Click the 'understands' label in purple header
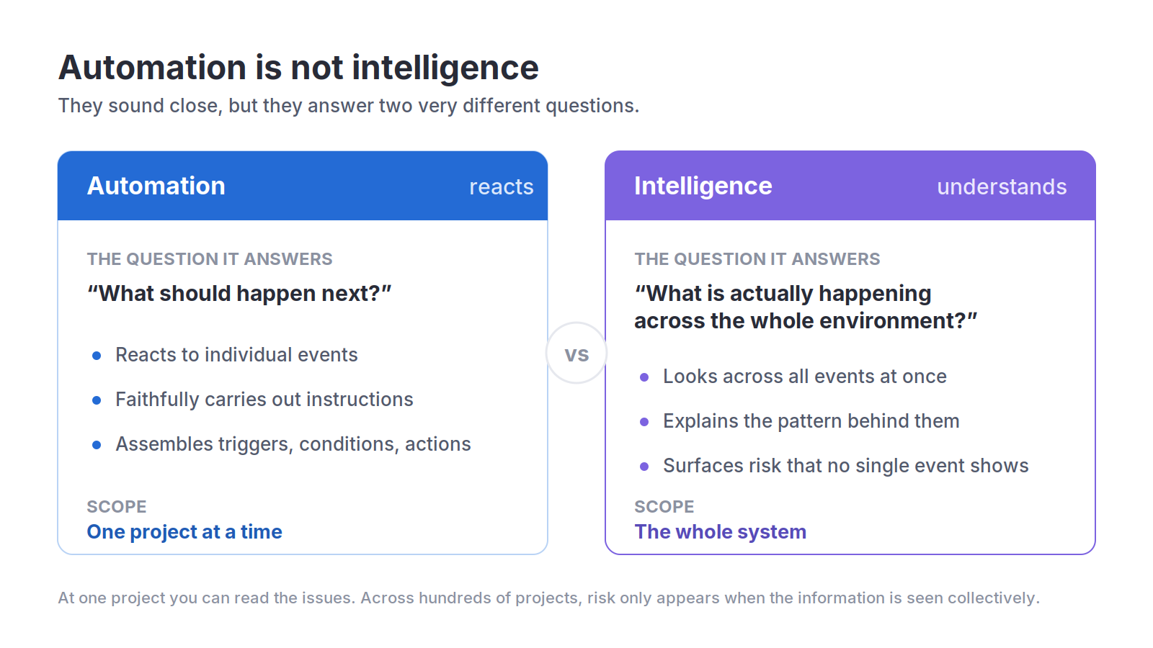The height and width of the screenshot is (648, 1153). tap(1002, 187)
